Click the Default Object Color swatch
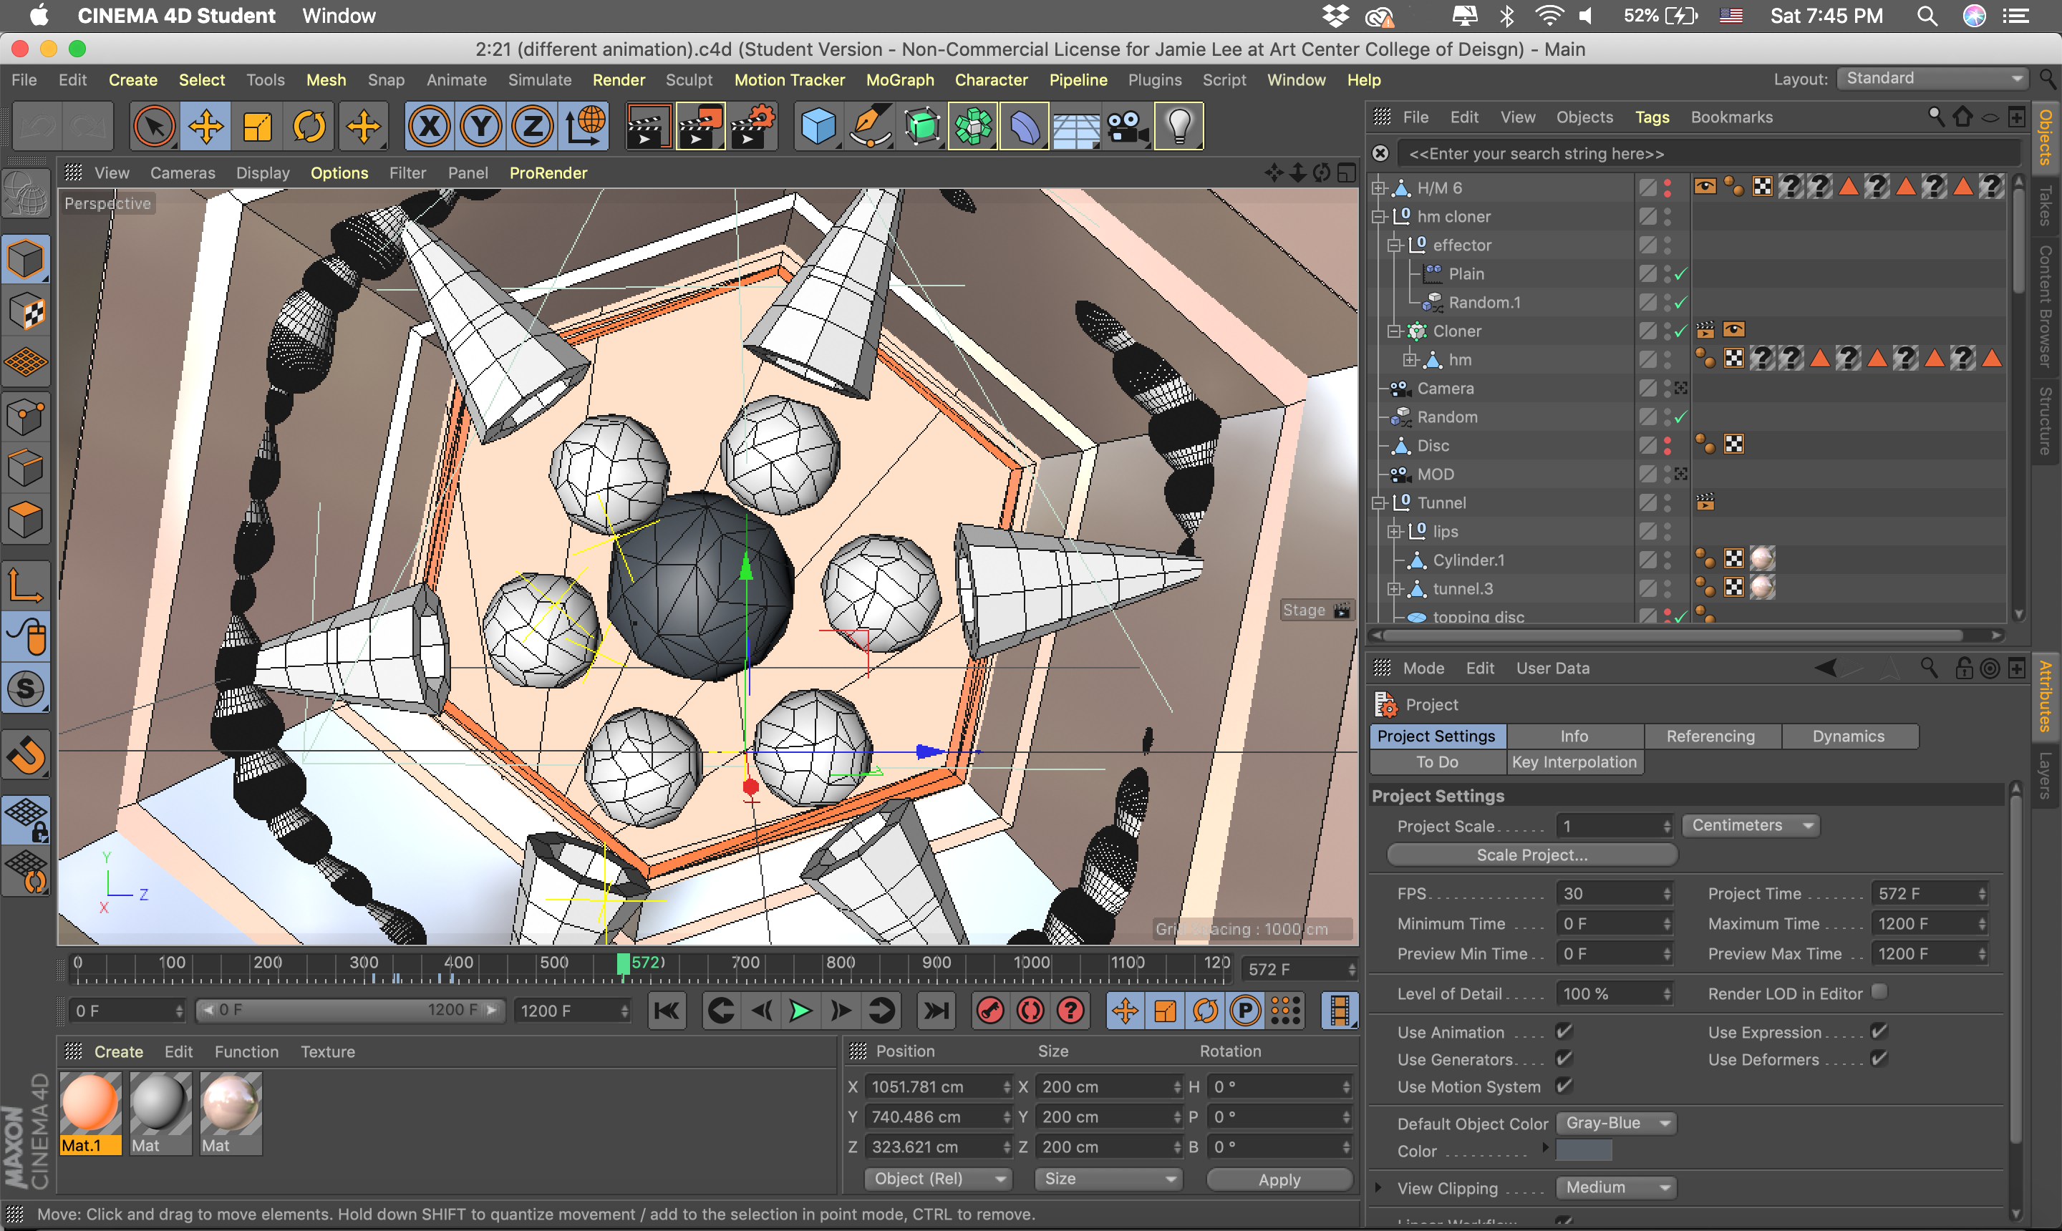Screen dimensions: 2062x1231 pyautogui.click(x=1583, y=1152)
